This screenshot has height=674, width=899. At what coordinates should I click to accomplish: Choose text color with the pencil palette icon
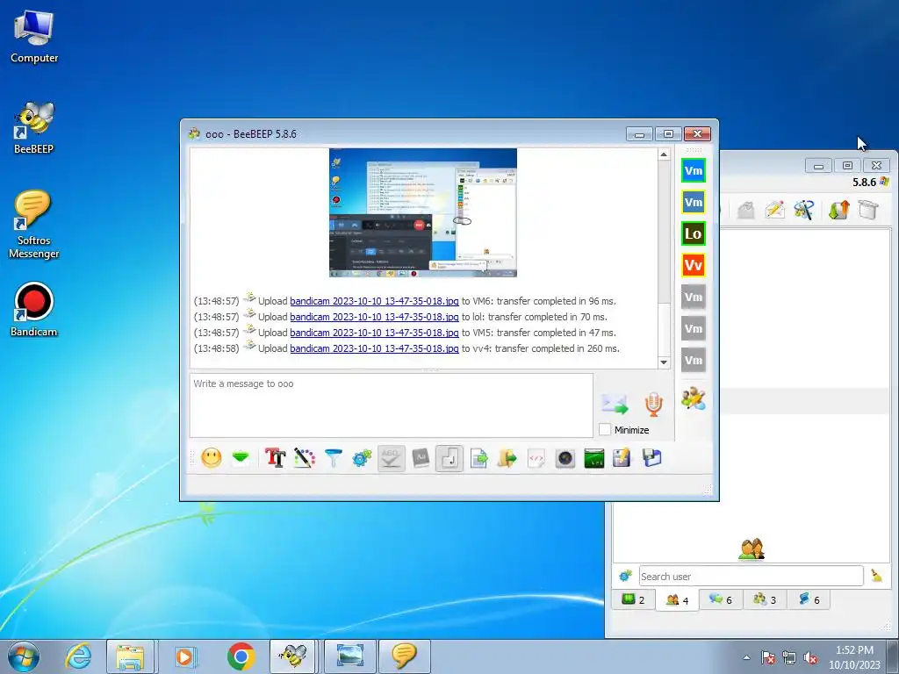(305, 458)
